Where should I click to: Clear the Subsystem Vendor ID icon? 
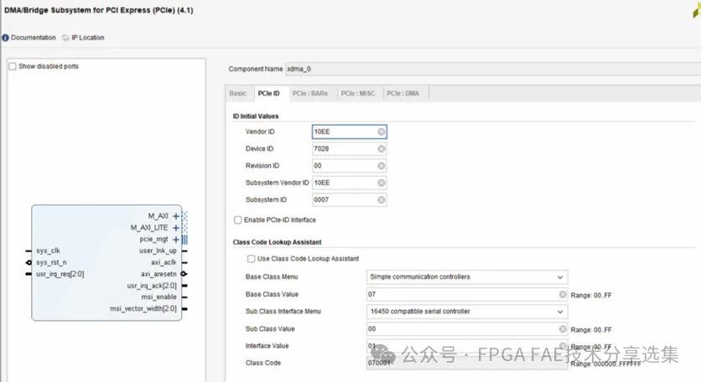click(x=382, y=183)
